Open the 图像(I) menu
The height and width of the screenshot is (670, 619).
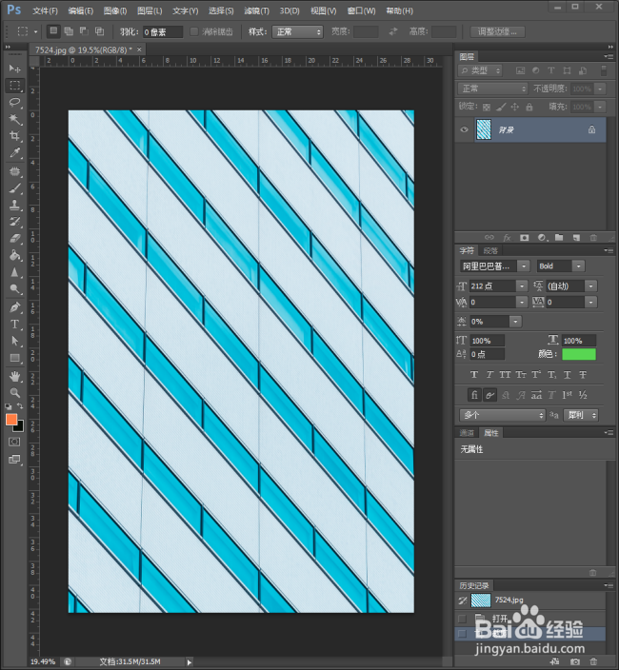(115, 10)
